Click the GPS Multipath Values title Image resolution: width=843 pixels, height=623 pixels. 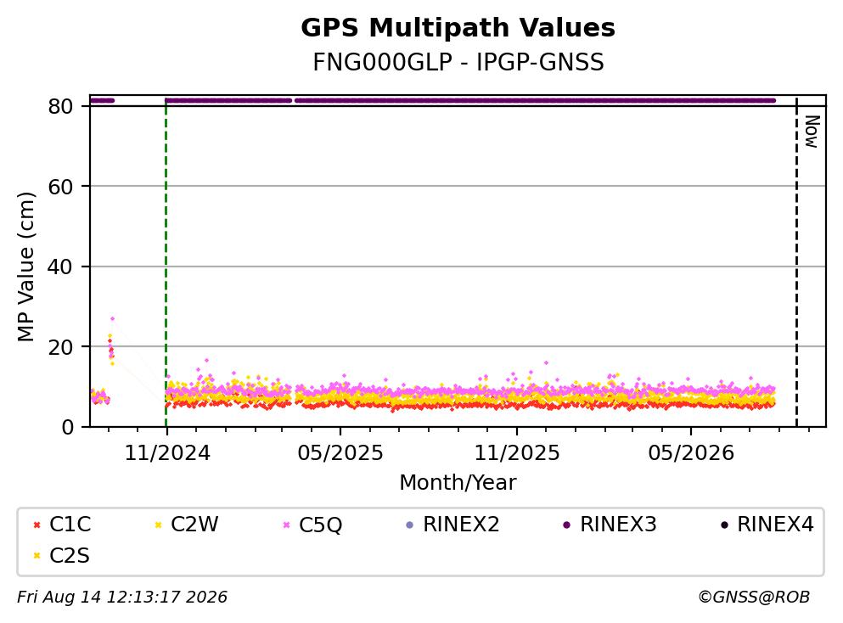coord(458,28)
